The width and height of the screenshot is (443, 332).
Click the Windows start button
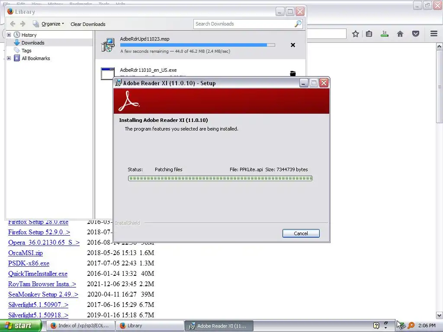[x=21, y=326]
